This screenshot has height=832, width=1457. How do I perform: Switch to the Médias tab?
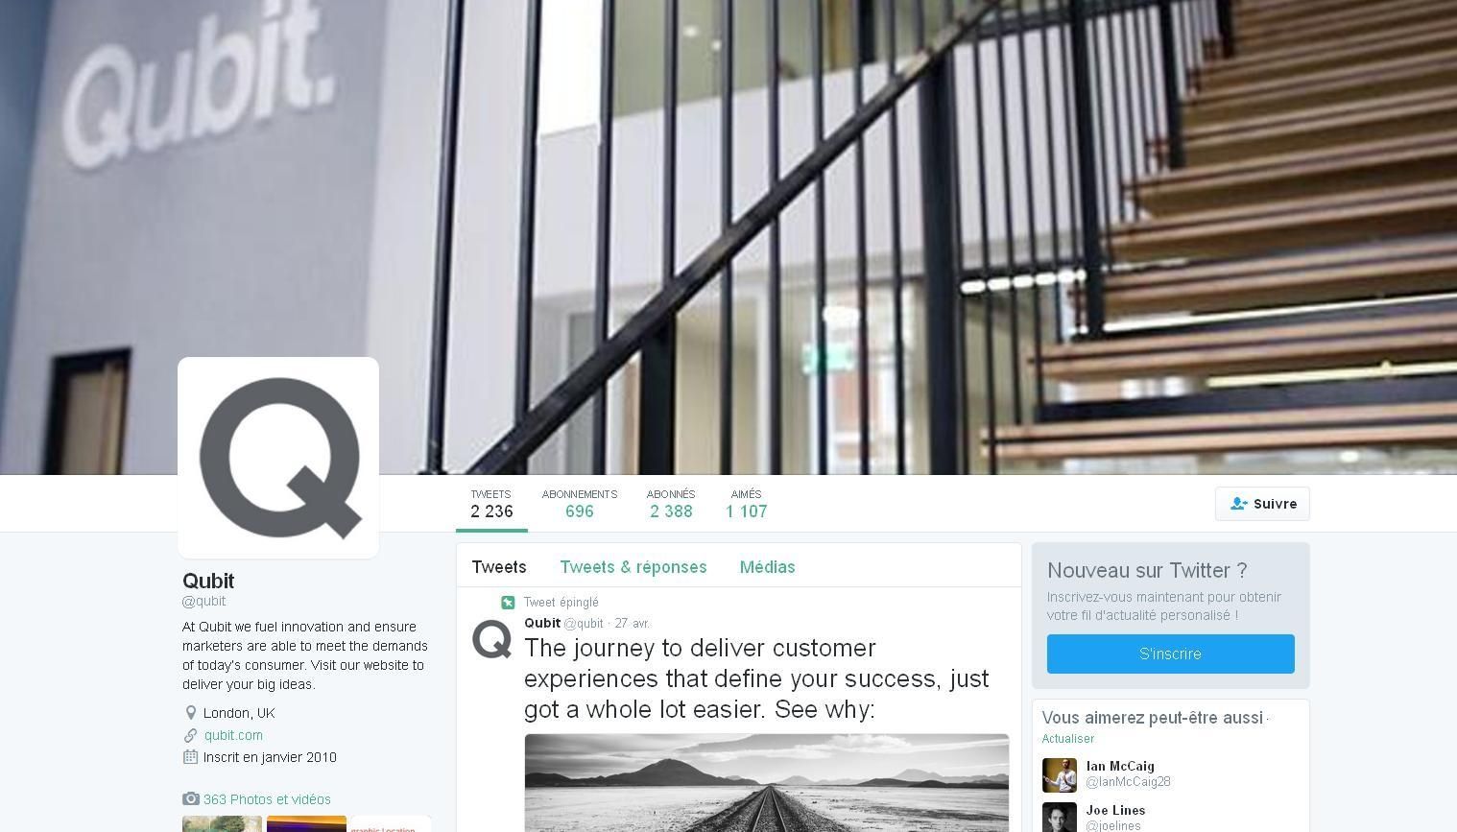[767, 567]
